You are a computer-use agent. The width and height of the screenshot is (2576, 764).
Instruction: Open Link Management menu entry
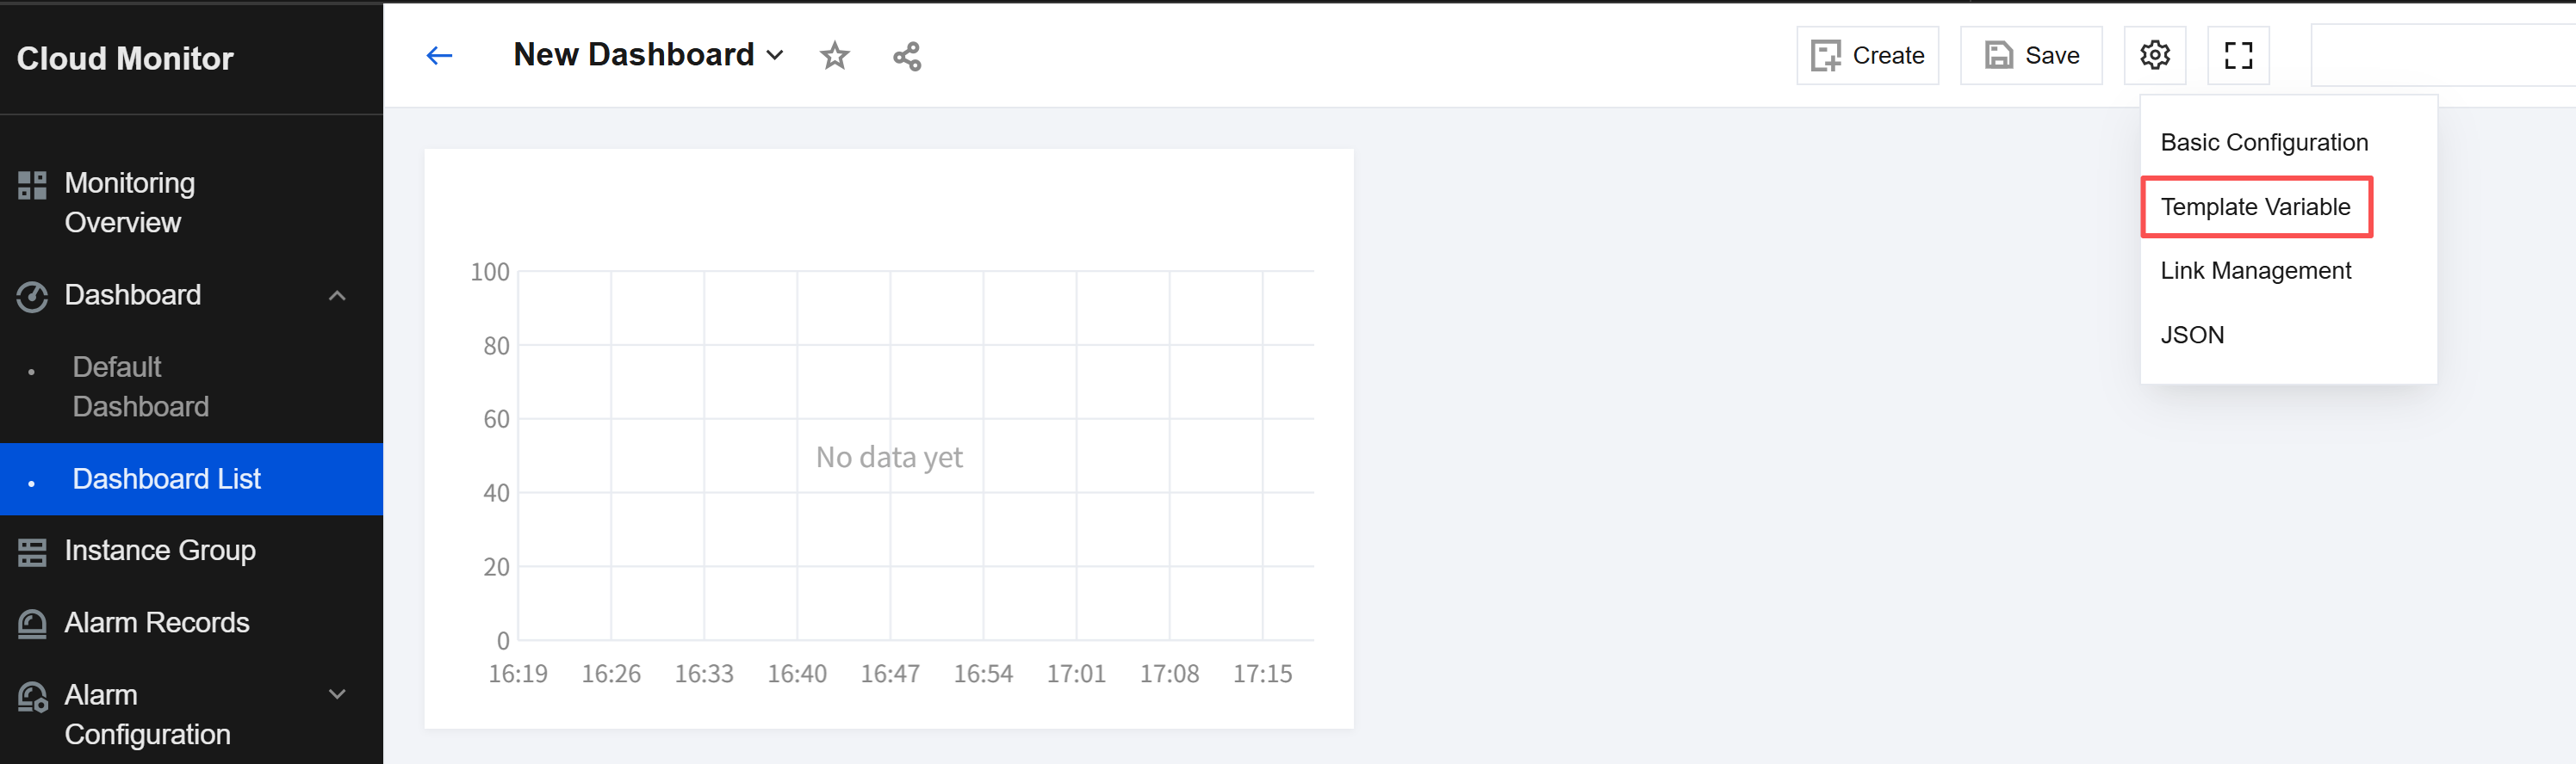tap(2255, 271)
